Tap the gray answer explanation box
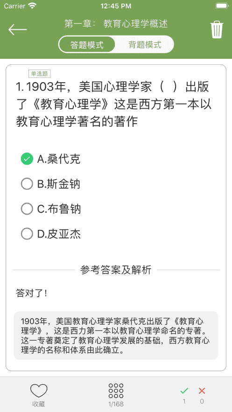This screenshot has width=232, height=412. click(116, 335)
